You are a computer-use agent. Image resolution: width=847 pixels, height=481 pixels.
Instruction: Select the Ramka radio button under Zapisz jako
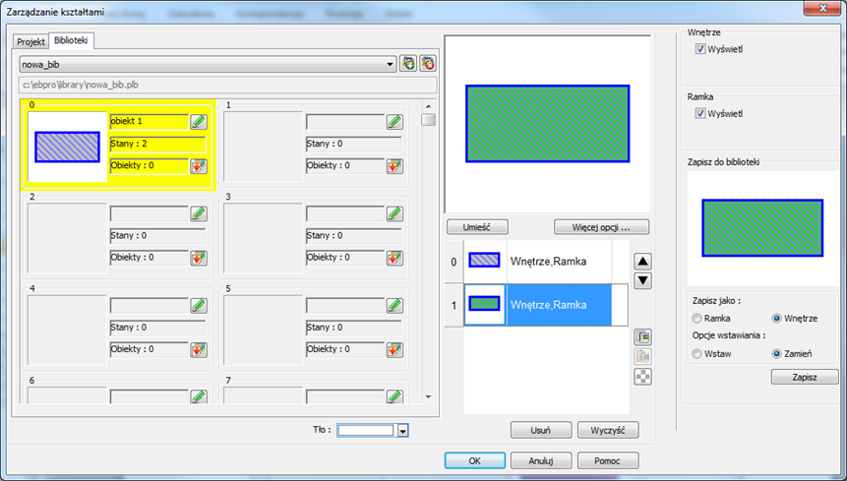click(696, 319)
